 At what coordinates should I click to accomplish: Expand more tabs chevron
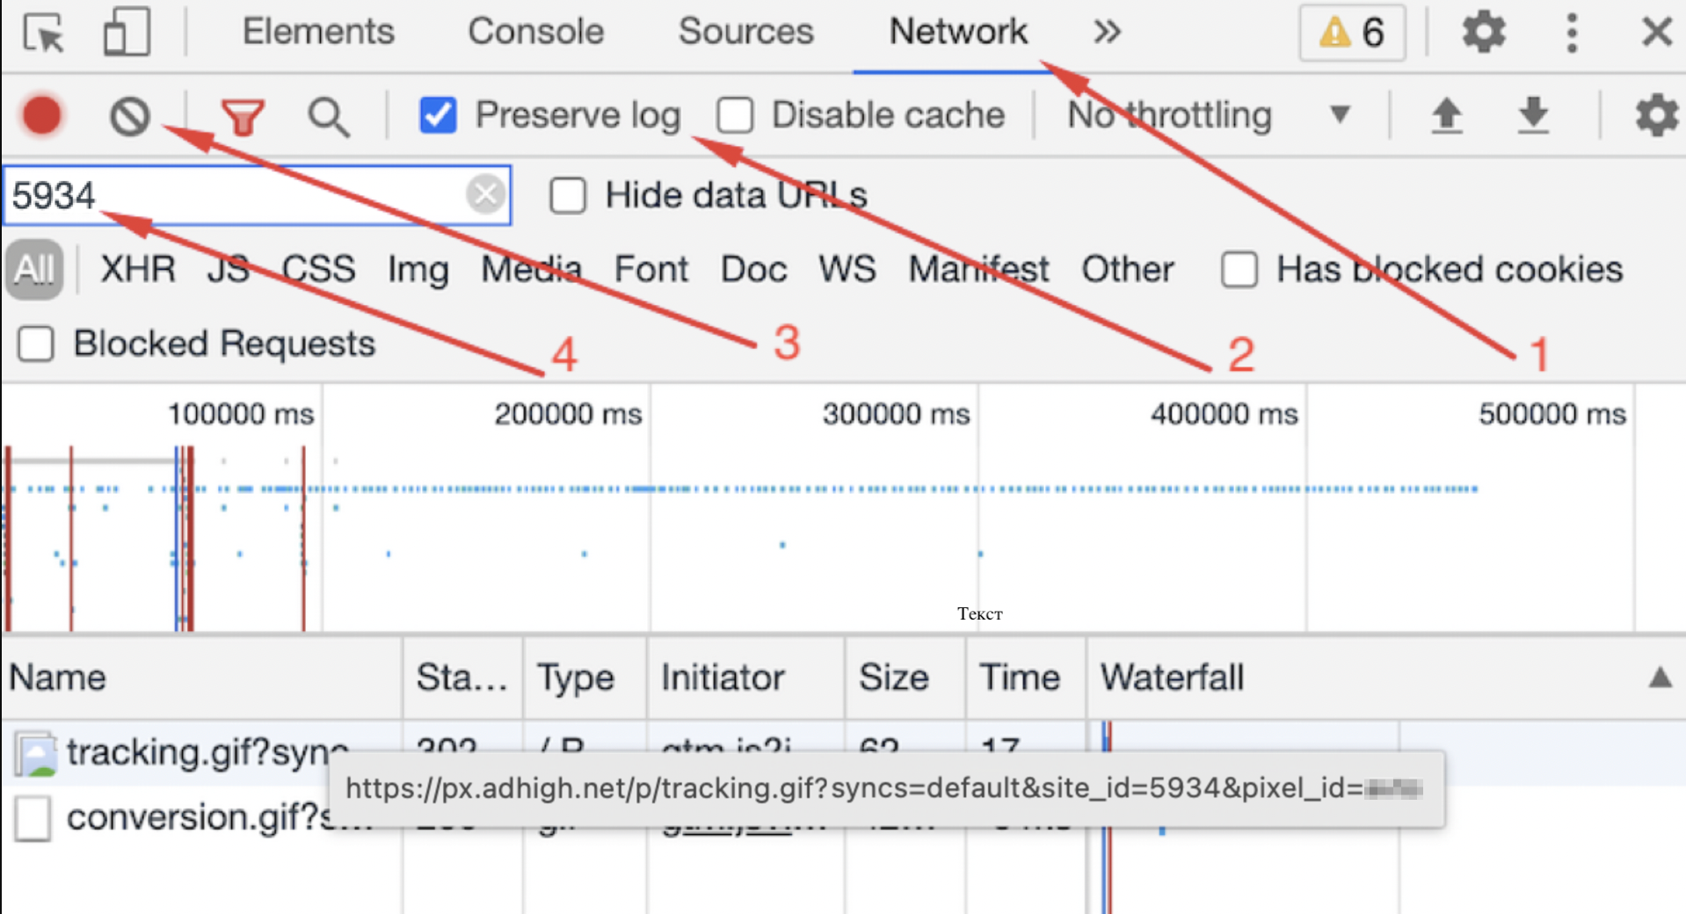coord(1107,33)
